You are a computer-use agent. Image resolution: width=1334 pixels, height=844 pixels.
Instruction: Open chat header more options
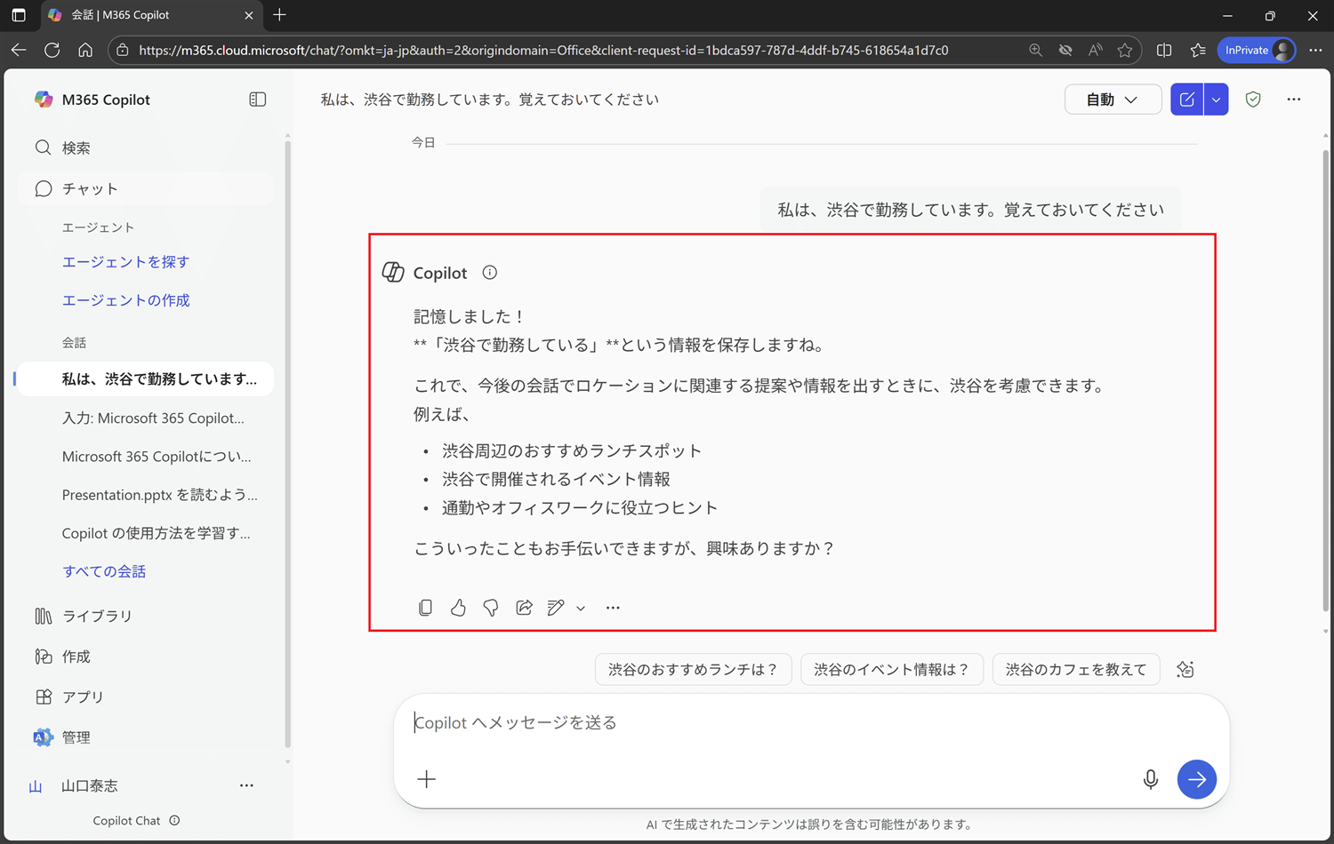click(x=1294, y=100)
